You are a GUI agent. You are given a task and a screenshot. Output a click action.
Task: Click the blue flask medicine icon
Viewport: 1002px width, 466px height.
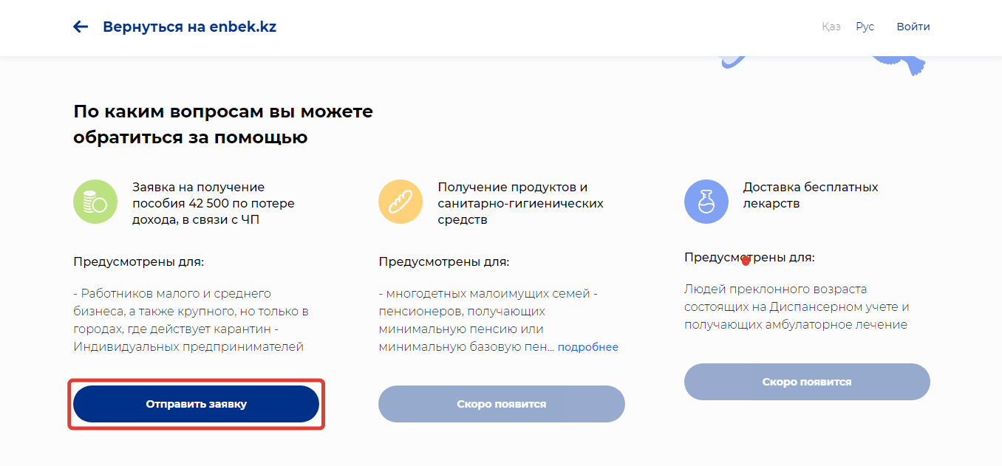click(x=706, y=202)
